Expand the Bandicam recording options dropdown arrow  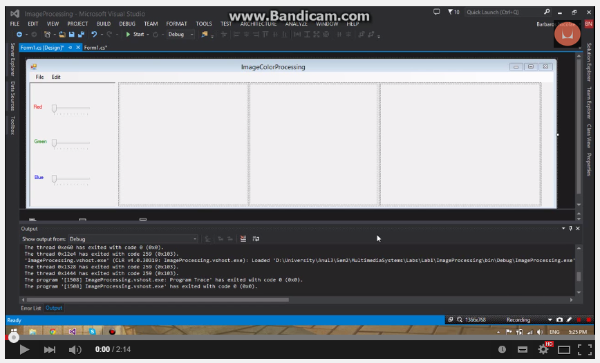click(x=550, y=319)
